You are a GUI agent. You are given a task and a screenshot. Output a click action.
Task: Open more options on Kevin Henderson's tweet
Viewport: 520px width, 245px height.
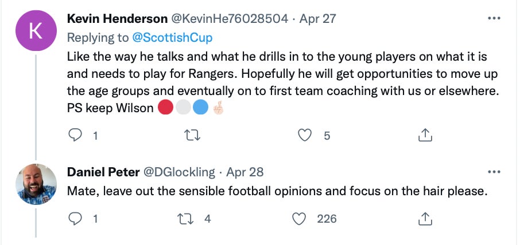coord(493,18)
